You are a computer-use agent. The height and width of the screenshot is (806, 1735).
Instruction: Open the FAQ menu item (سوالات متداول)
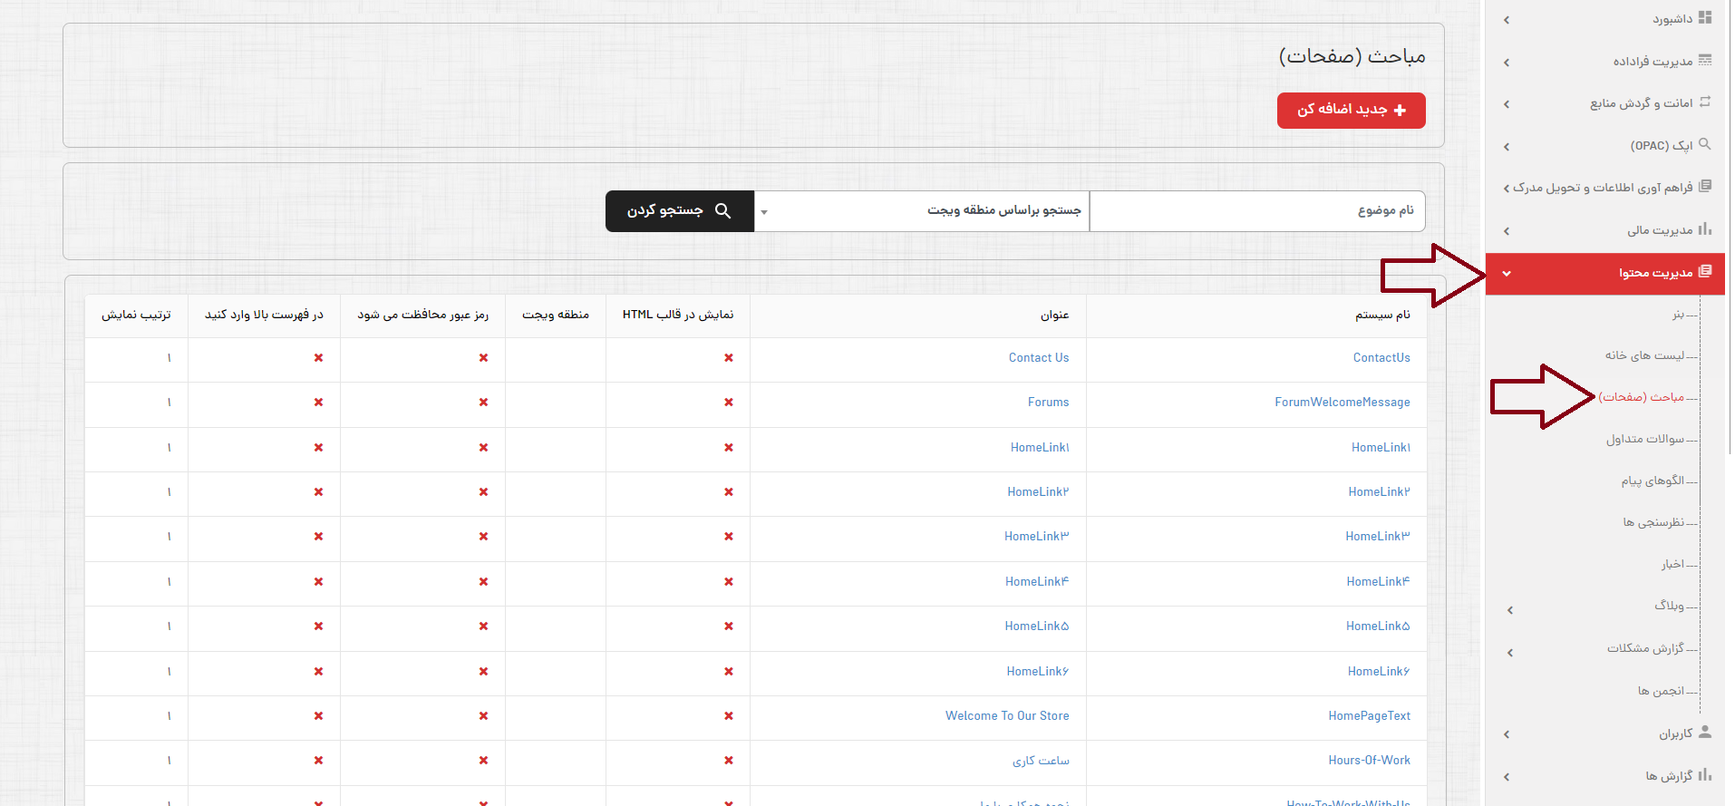point(1644,439)
